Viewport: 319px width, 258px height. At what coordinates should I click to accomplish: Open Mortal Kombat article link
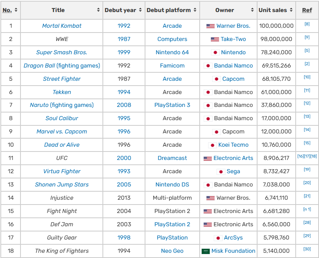[x=61, y=26]
